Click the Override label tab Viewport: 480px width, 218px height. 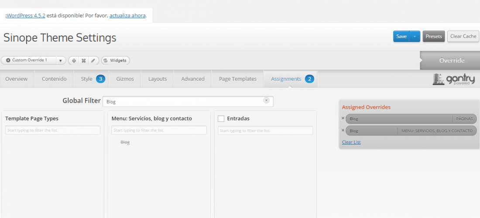[450, 60]
